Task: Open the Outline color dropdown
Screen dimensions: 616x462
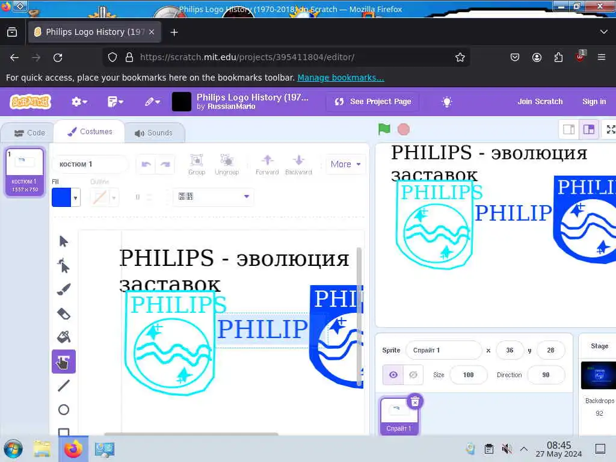Action: pos(114,197)
